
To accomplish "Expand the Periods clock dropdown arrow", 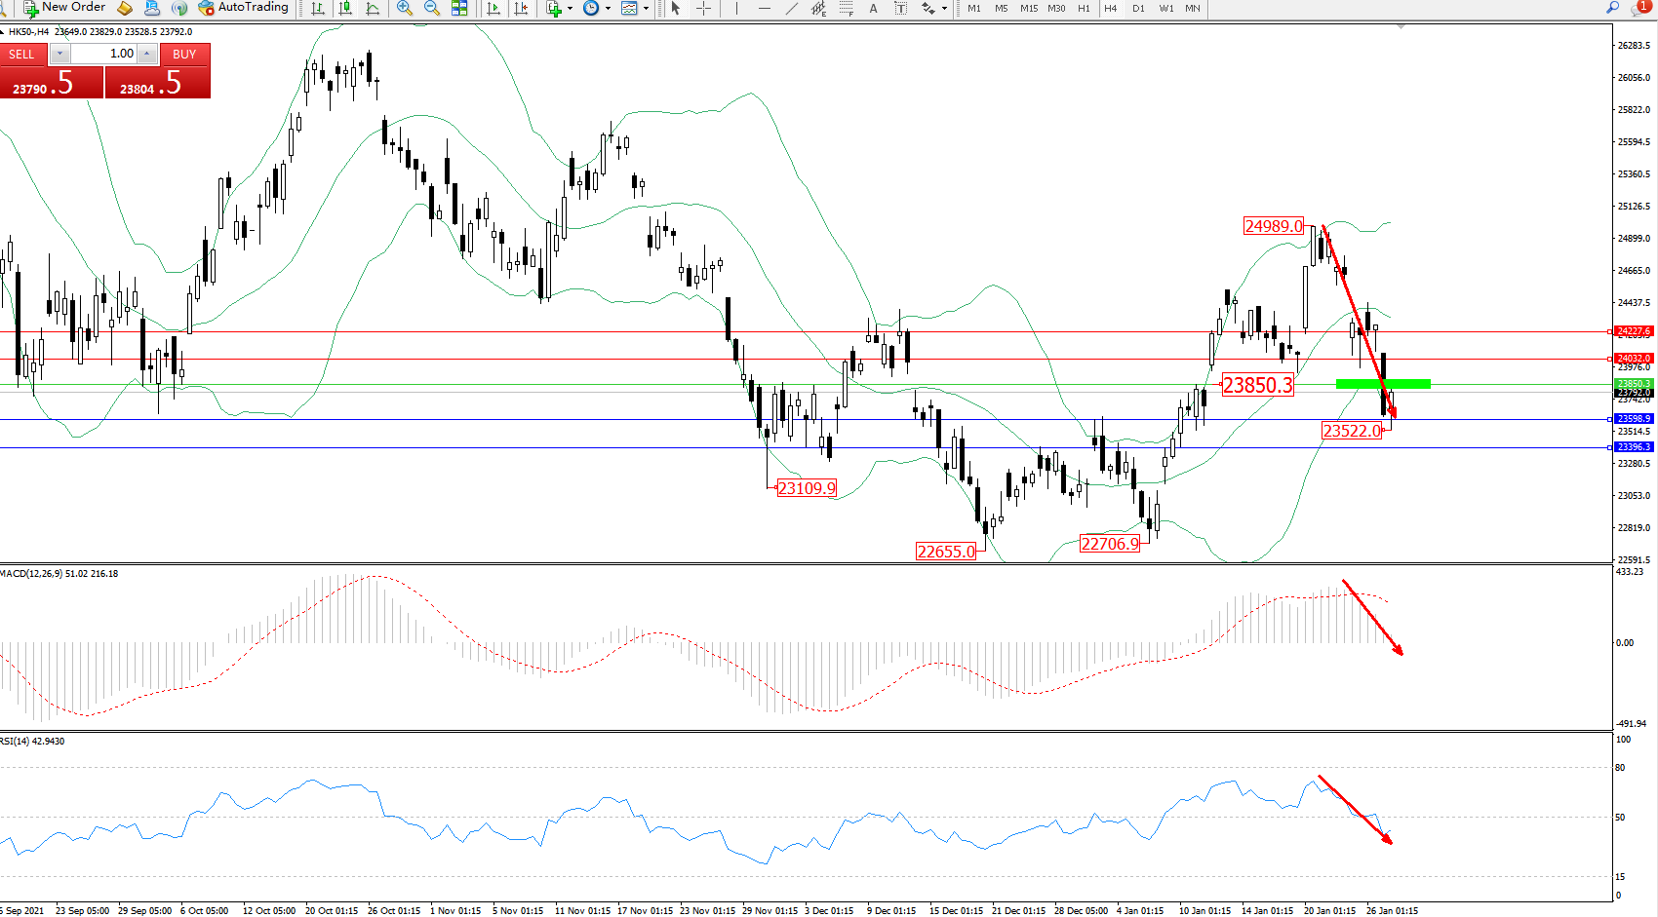I will coord(608,8).
